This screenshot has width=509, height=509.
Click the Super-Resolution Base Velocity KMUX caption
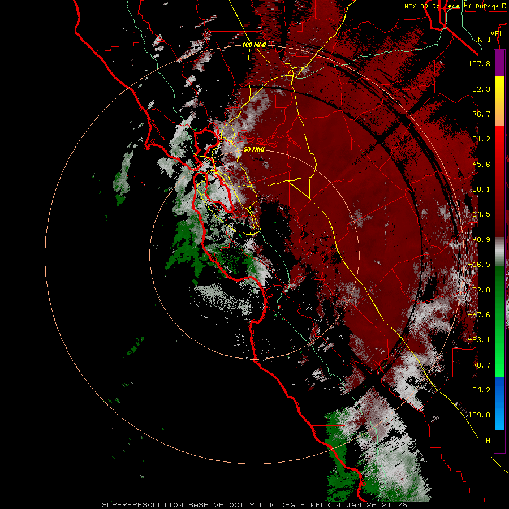pyautogui.click(x=255, y=505)
